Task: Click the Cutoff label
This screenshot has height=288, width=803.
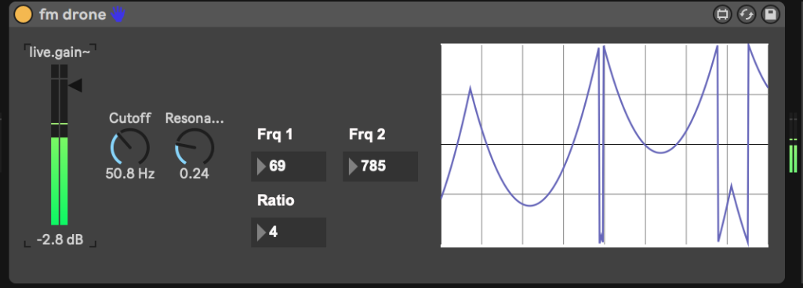Action: (x=130, y=118)
